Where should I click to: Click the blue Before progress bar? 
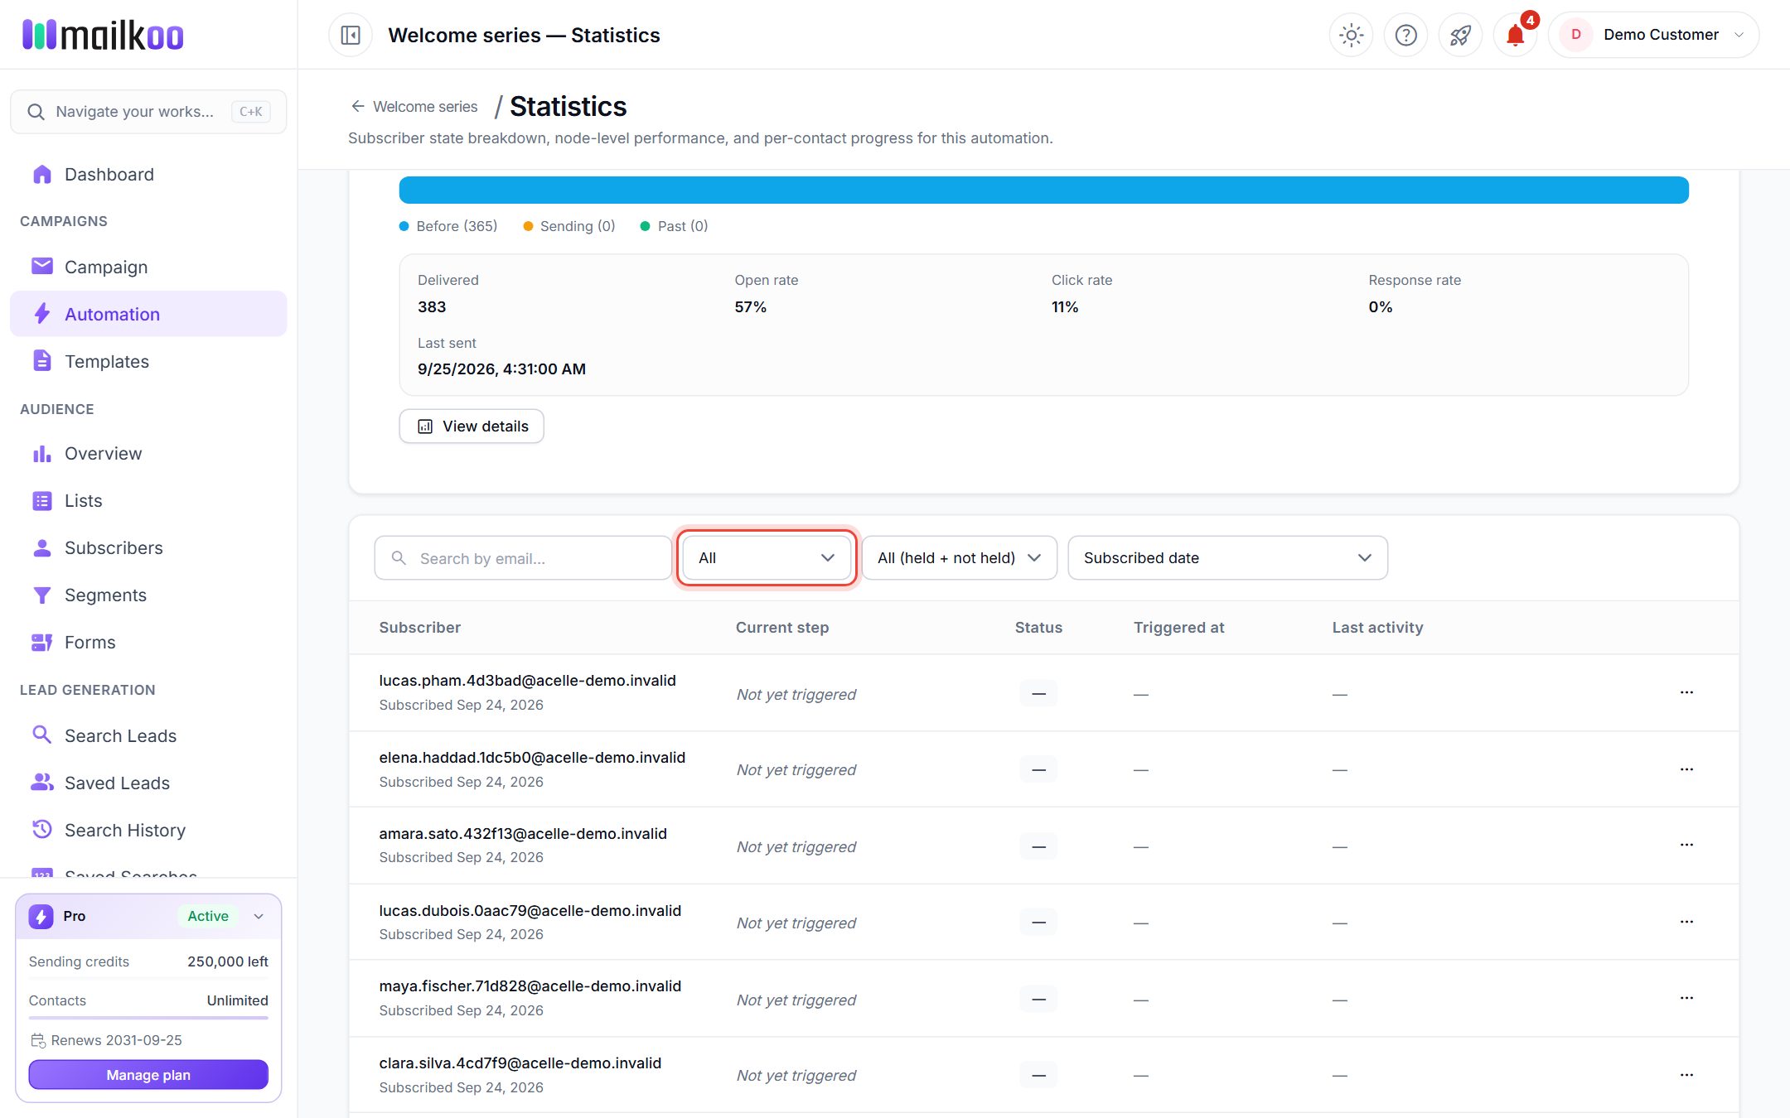[x=1043, y=190]
